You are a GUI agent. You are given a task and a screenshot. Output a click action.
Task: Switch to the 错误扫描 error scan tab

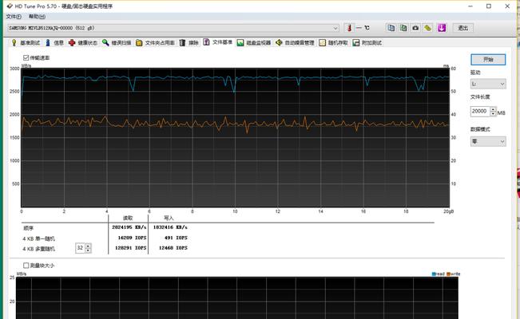(117, 43)
